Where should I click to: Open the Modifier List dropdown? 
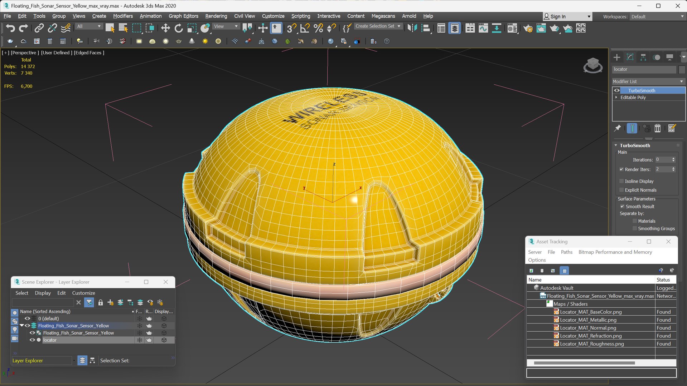click(x=648, y=81)
